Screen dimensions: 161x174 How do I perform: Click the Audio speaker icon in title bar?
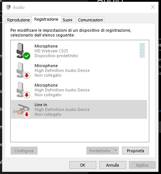tap(8, 7)
